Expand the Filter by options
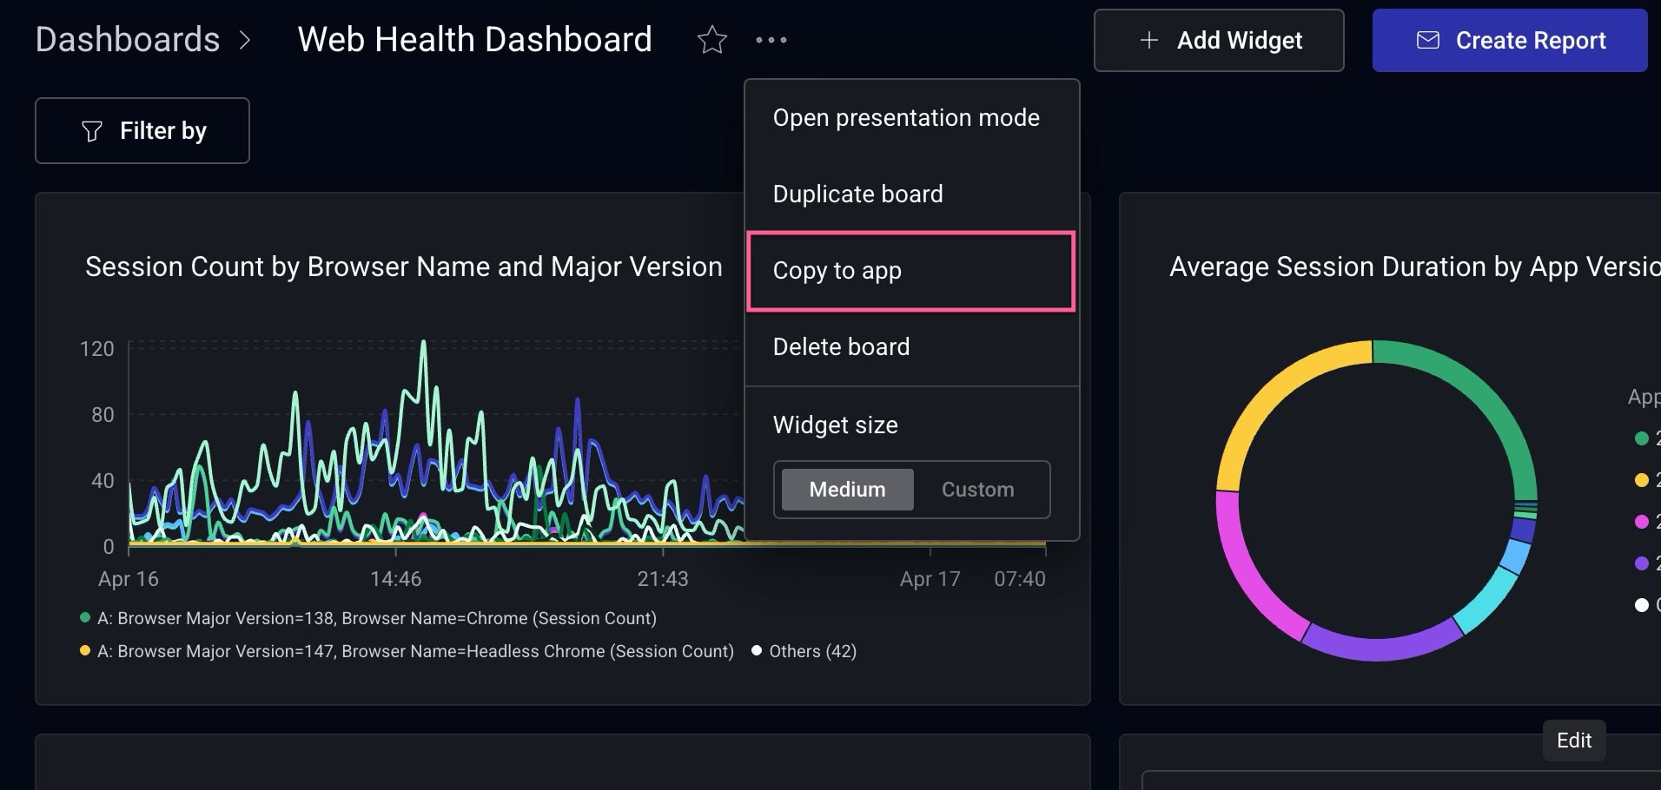 point(142,130)
